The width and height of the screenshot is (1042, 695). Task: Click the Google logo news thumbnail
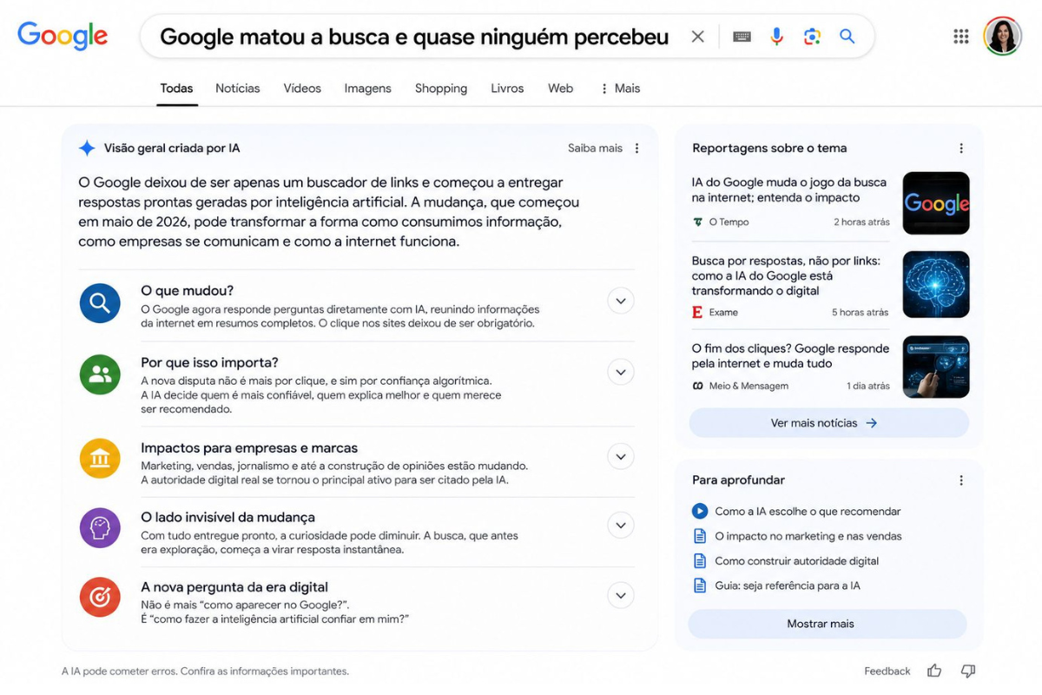[936, 203]
